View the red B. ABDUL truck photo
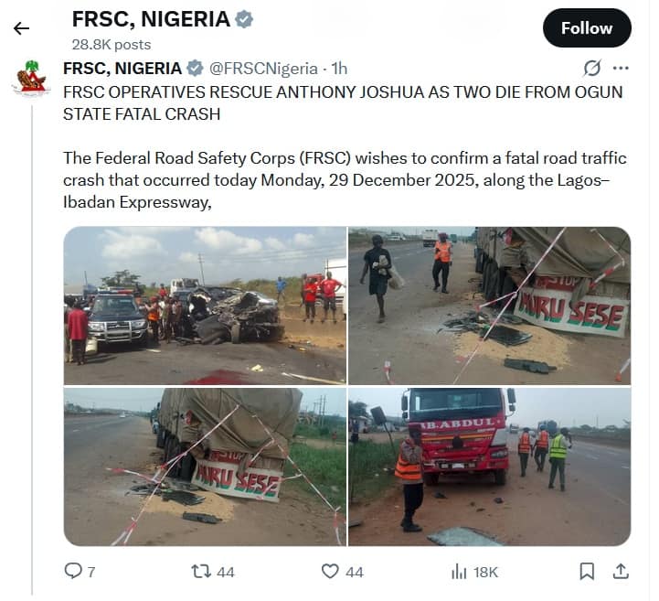This screenshot has height=601, width=659. tap(489, 467)
